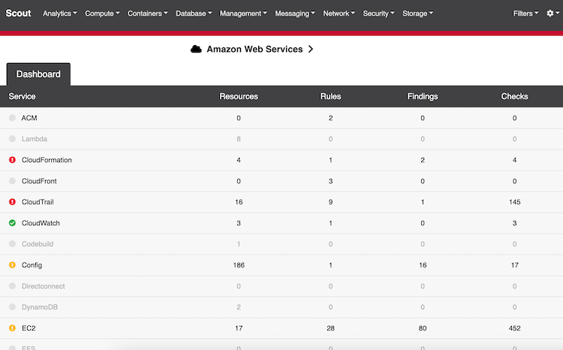Open the Database dropdown
Screen dimensions: 563x350
[194, 14]
